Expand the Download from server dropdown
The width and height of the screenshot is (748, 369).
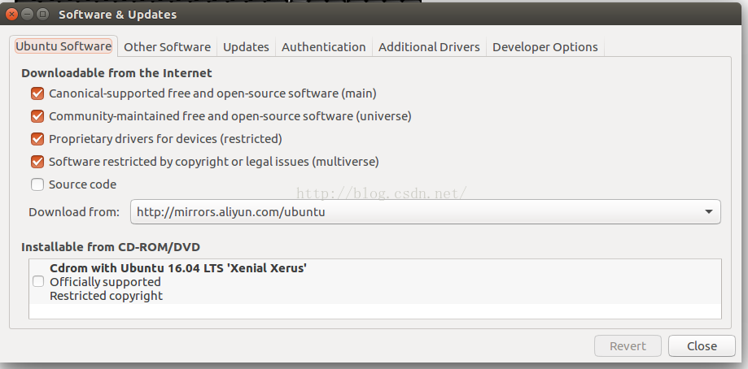(x=425, y=212)
